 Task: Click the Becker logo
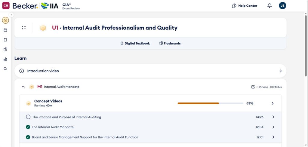pos(25,6)
